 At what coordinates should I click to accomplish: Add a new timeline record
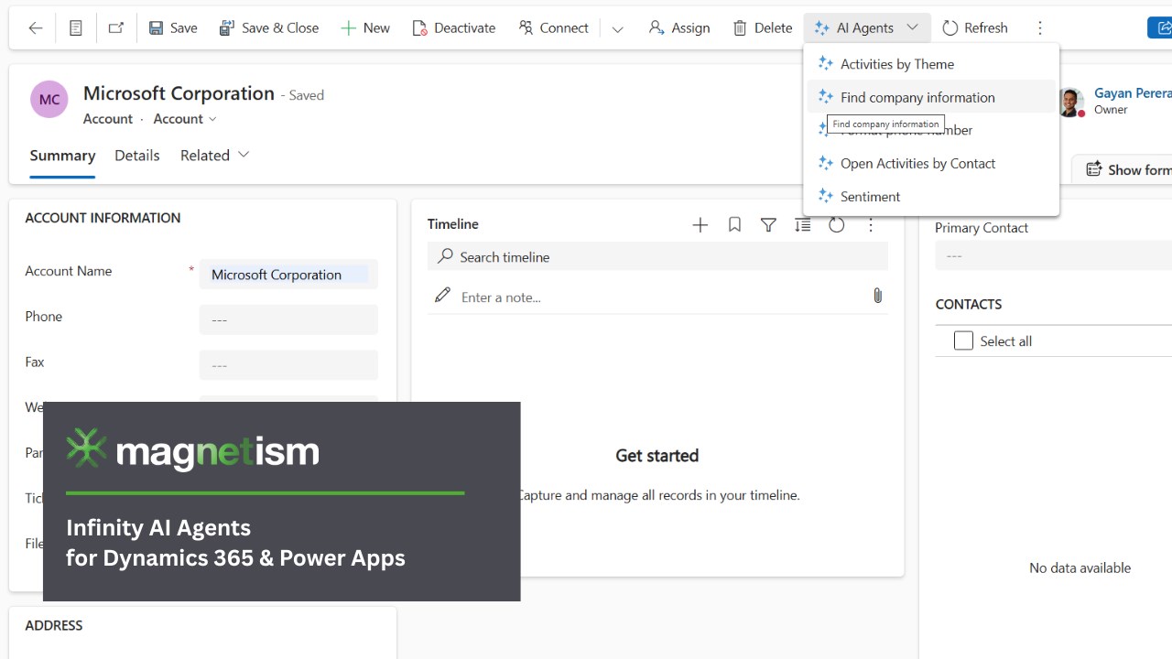[700, 225]
